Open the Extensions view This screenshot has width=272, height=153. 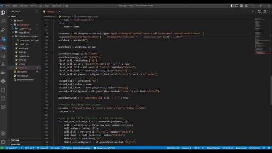coord(3,47)
